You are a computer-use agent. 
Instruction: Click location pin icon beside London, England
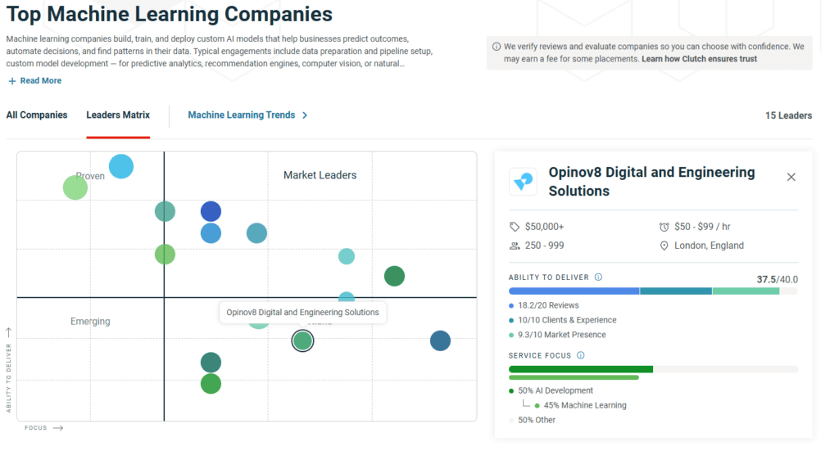(664, 246)
